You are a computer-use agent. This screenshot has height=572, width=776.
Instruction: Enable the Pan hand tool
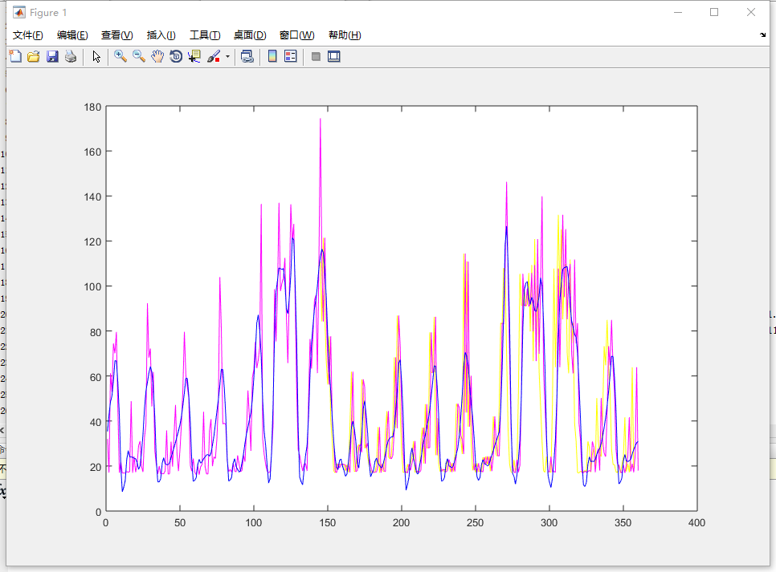[x=157, y=56]
